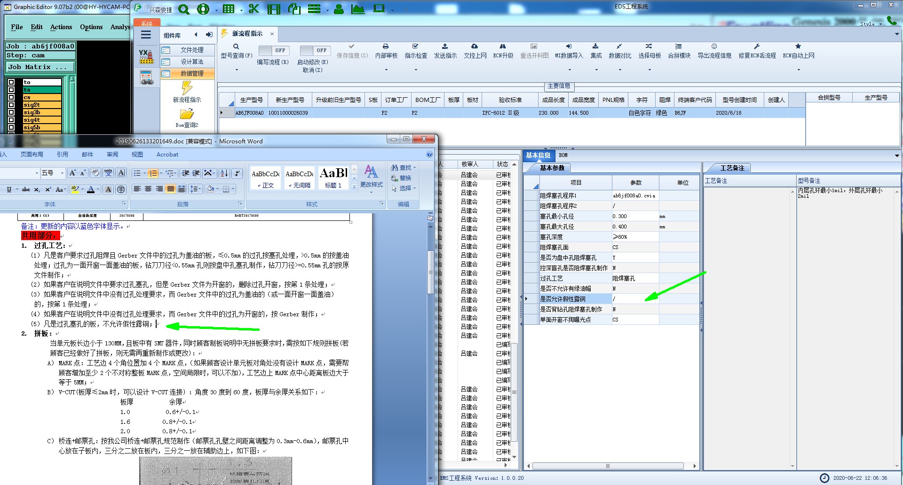Close the 新流程指示 tab

point(272,34)
